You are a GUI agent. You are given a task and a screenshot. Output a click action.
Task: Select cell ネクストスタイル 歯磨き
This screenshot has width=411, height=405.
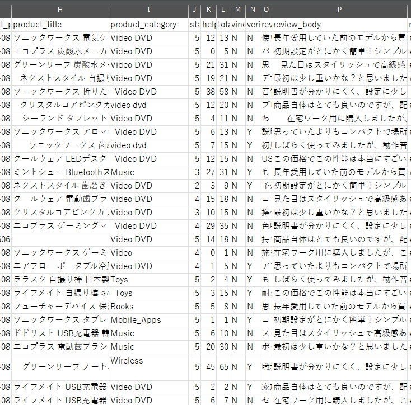pyautogui.click(x=60, y=186)
